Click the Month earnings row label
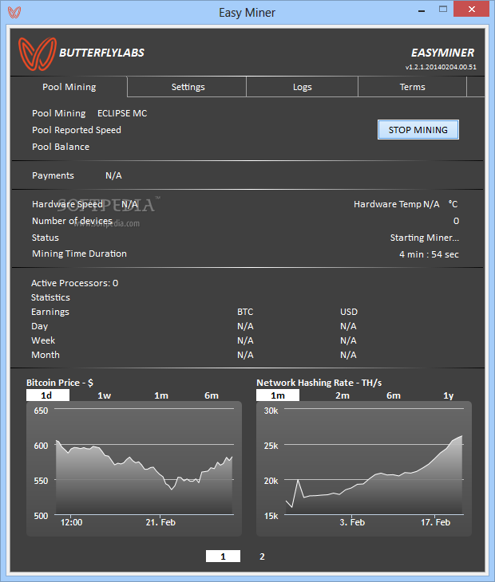This screenshot has width=495, height=582. 46,355
